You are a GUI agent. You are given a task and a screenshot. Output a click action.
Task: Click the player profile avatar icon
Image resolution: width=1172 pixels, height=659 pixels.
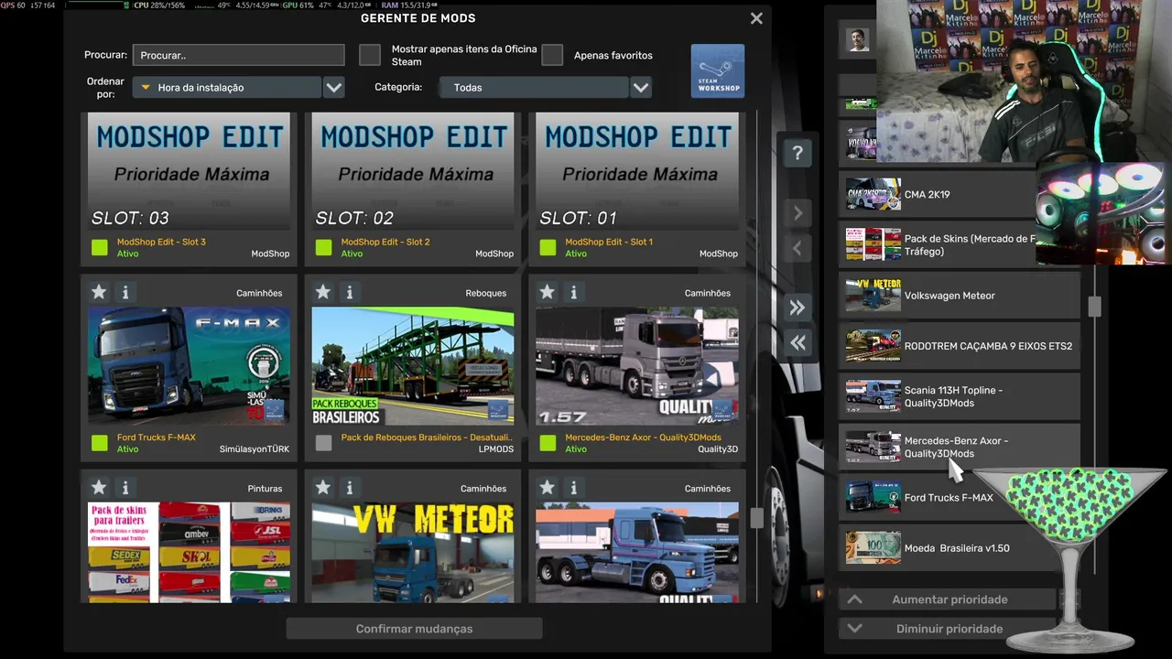858,39
